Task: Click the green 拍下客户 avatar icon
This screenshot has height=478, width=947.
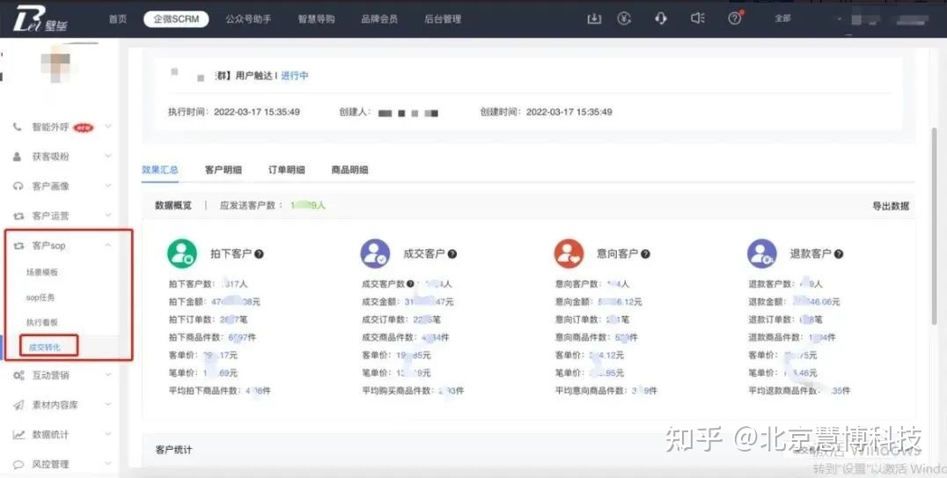Action: coord(182,254)
